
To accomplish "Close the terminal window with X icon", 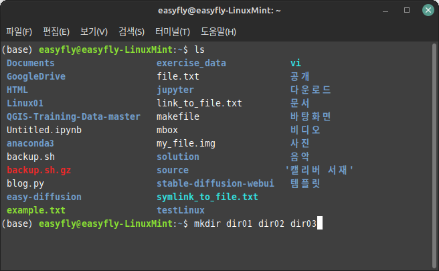I will pyautogui.click(x=428, y=10).
